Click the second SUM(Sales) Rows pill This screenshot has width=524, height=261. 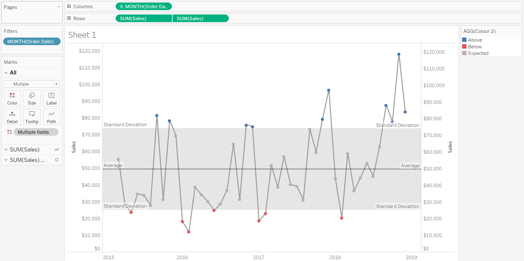200,18
